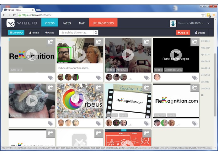Open tags for Photo Search Engine video
The image size is (218, 155).
(x=195, y=78)
